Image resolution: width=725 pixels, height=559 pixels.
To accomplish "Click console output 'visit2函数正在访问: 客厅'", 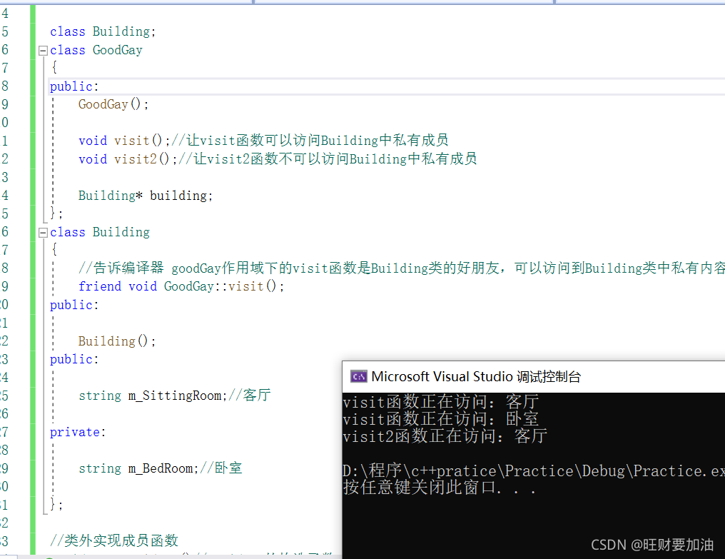I will 445,436.
